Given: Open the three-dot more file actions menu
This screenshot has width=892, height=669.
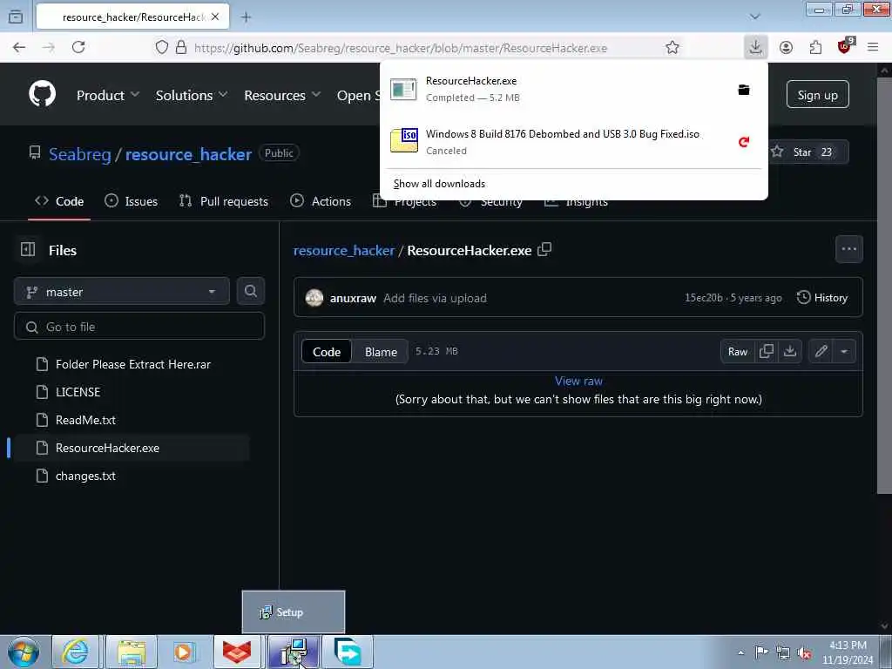Looking at the screenshot, I should click(848, 249).
